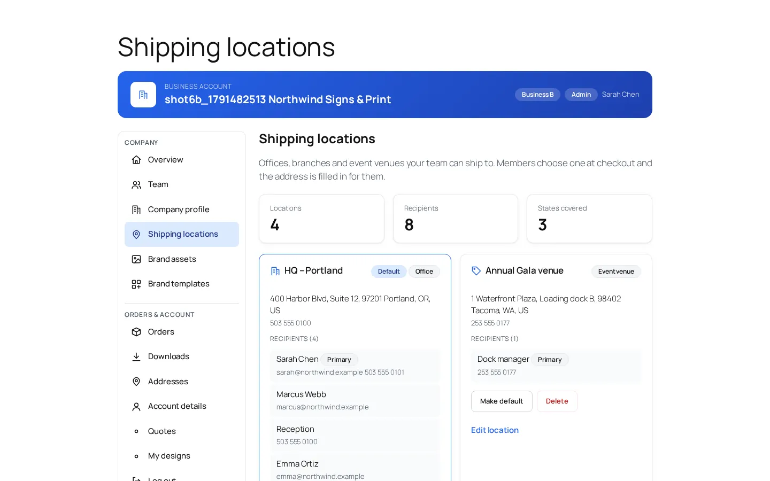Click the Annual Gala venue tag icon
Viewport: 770px width, 481px height.
point(476,271)
